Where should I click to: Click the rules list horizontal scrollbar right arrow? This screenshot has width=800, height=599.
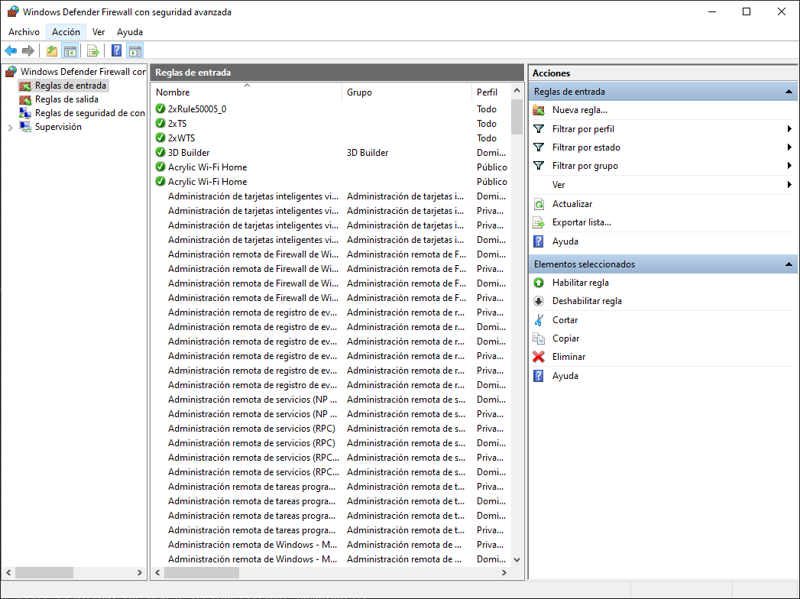(504, 572)
